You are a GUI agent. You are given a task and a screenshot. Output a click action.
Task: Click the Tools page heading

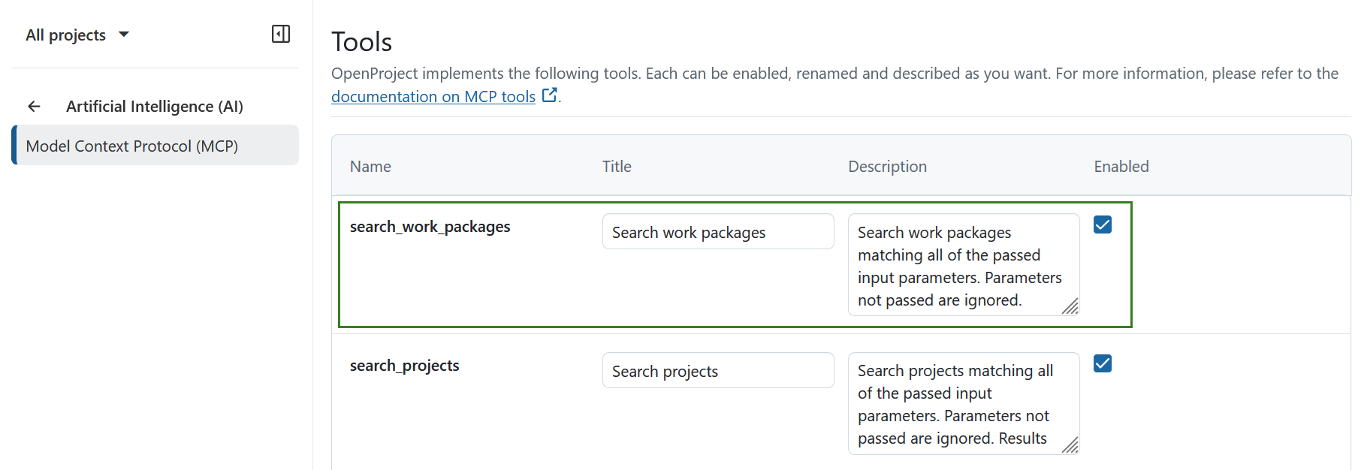pos(362,42)
